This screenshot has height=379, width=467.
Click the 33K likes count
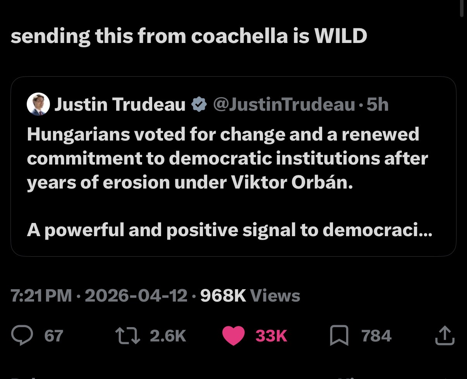click(x=271, y=335)
